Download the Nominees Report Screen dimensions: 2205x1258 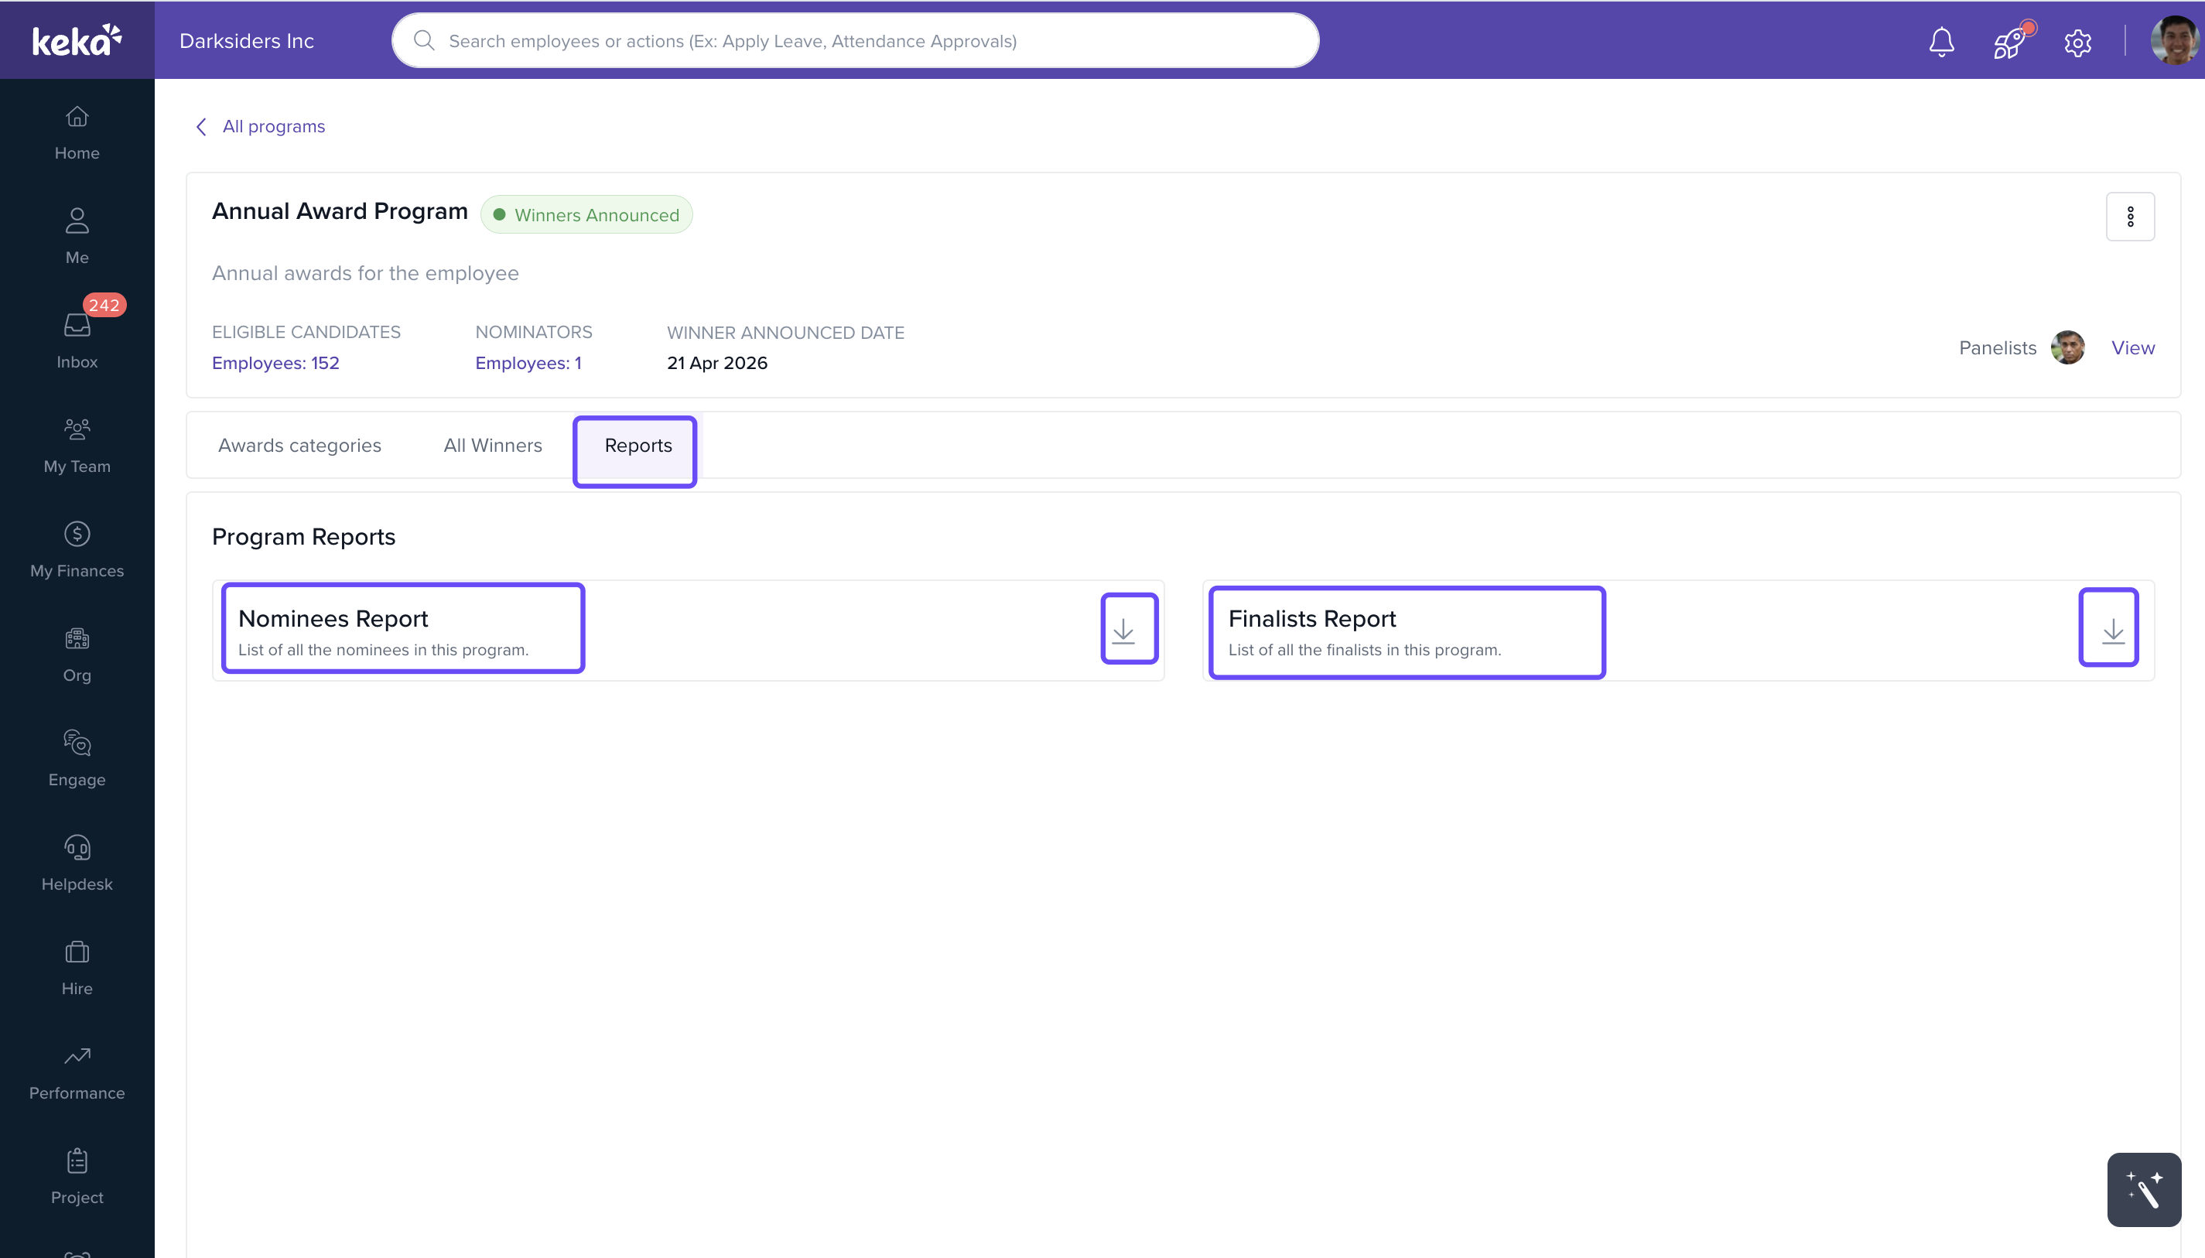tap(1127, 630)
